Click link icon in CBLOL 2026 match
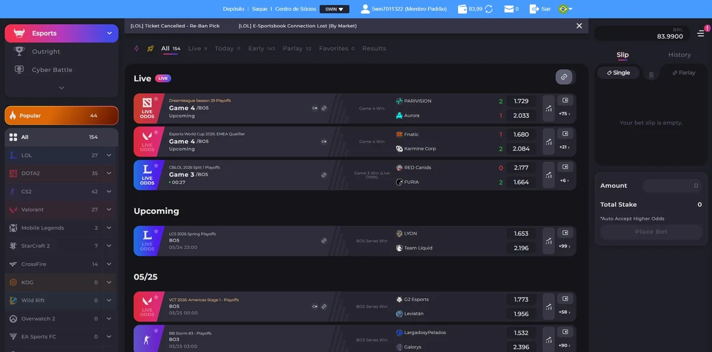 coord(324,175)
